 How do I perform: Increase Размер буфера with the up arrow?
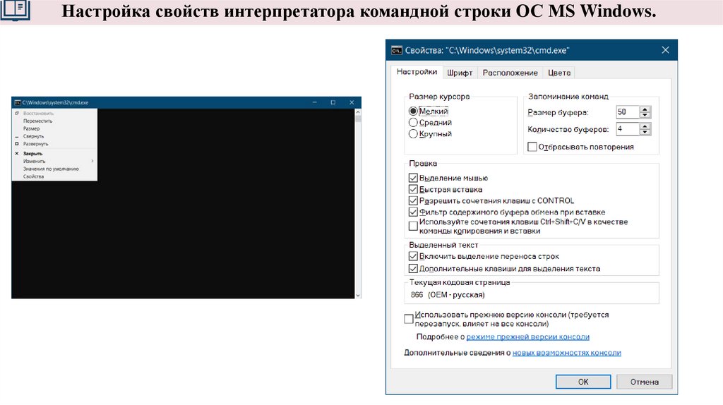click(x=645, y=109)
